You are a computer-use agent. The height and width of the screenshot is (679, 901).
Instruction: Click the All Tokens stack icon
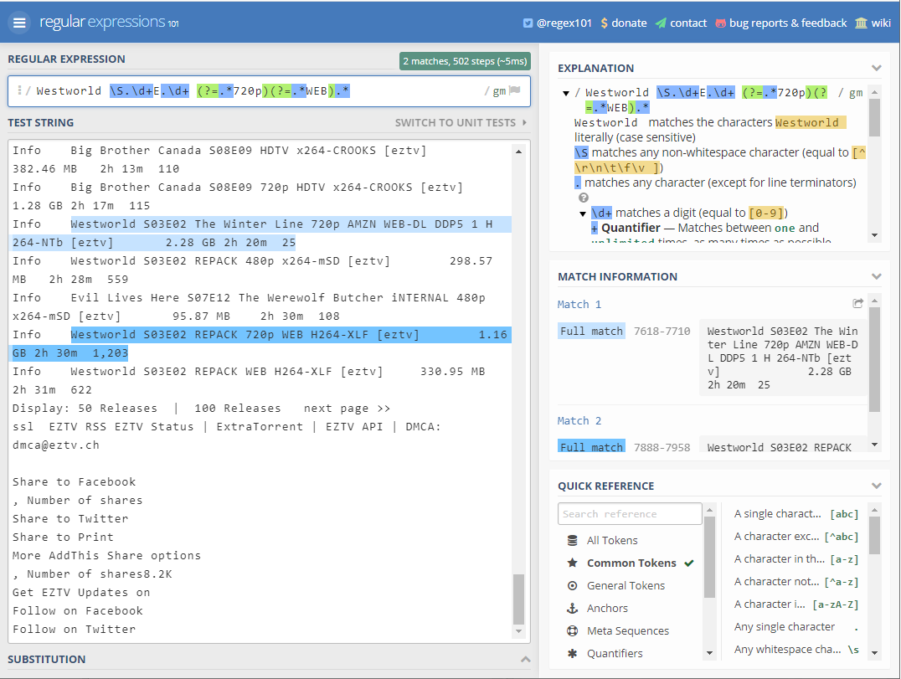point(572,541)
